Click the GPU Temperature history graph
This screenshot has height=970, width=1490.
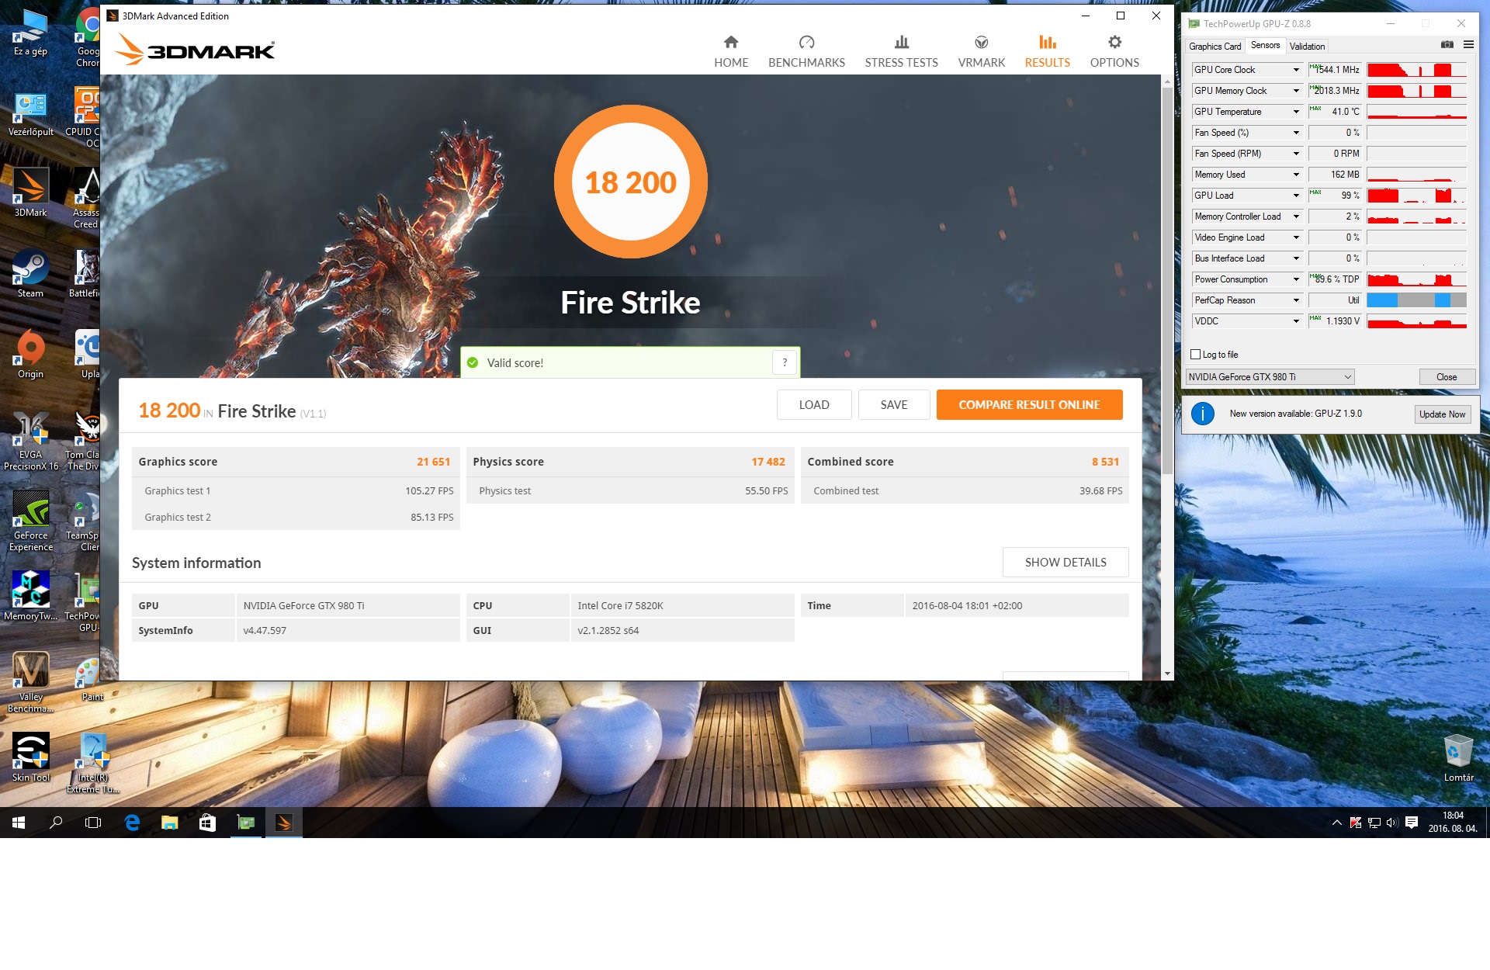tap(1416, 112)
